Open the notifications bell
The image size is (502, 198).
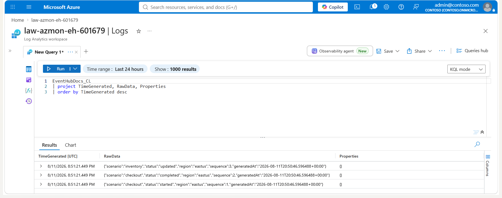pos(373,7)
